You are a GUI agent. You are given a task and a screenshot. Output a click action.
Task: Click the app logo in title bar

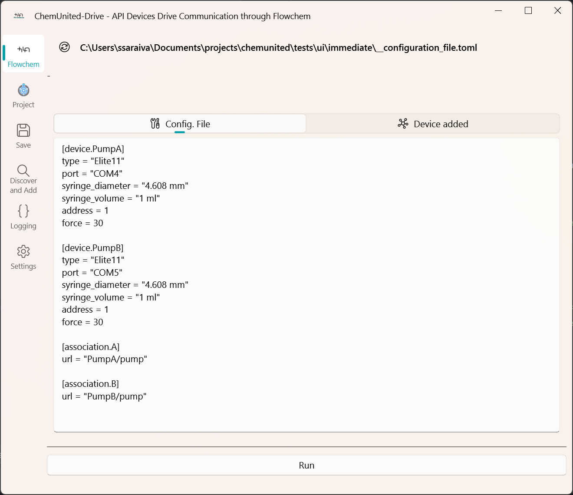pyautogui.click(x=19, y=16)
